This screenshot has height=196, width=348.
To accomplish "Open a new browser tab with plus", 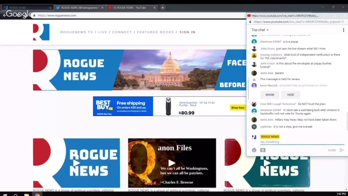I will pyautogui.click(x=163, y=8).
